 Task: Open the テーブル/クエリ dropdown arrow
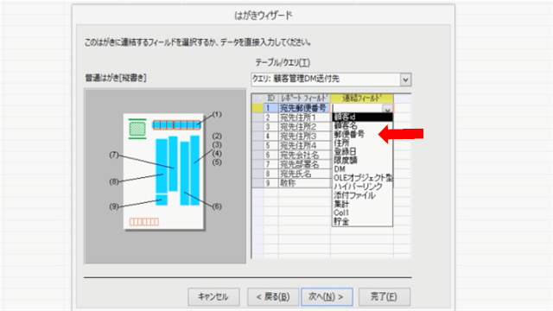(405, 79)
